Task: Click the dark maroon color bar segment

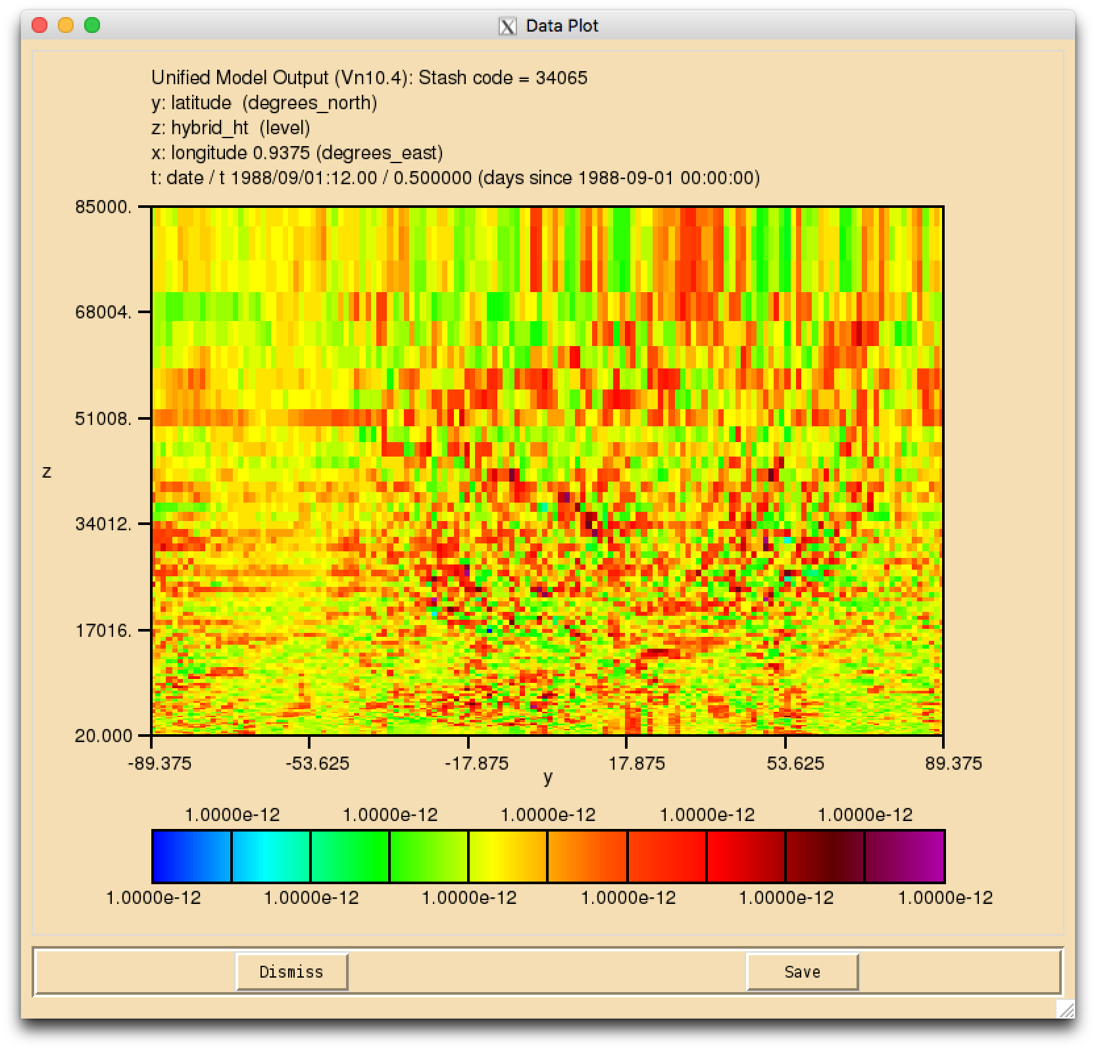Action: [x=825, y=856]
